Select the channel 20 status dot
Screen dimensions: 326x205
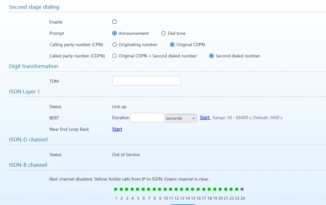click(x=220, y=189)
